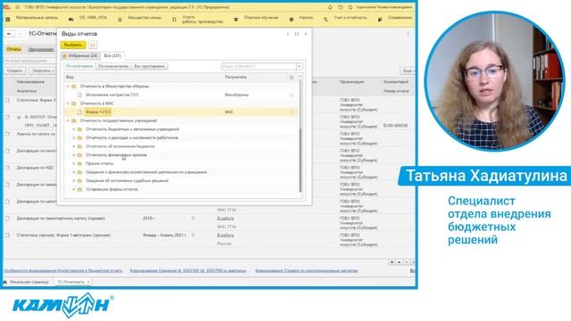Toggle favorite star for Исполнение контрактов ГОЗ
Screen dimensions: 571x321
292,95
